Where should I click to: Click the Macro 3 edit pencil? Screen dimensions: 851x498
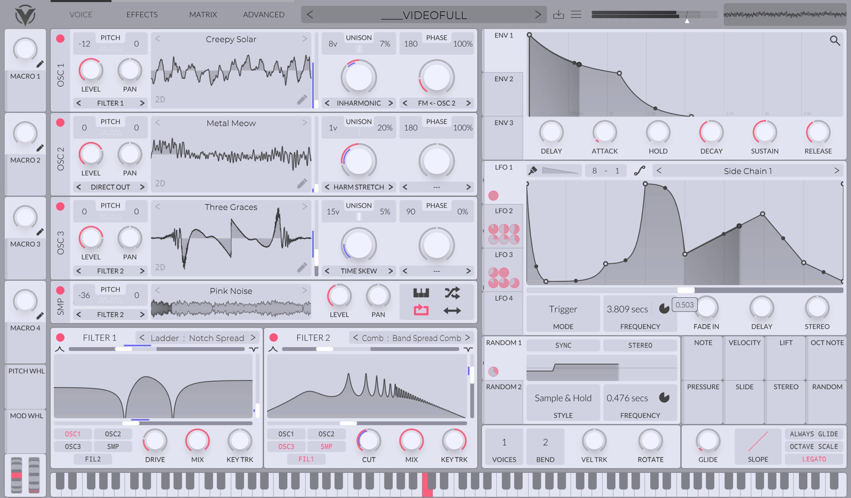40,232
